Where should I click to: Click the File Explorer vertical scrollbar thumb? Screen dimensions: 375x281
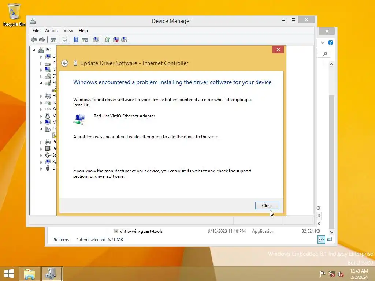tap(331, 162)
